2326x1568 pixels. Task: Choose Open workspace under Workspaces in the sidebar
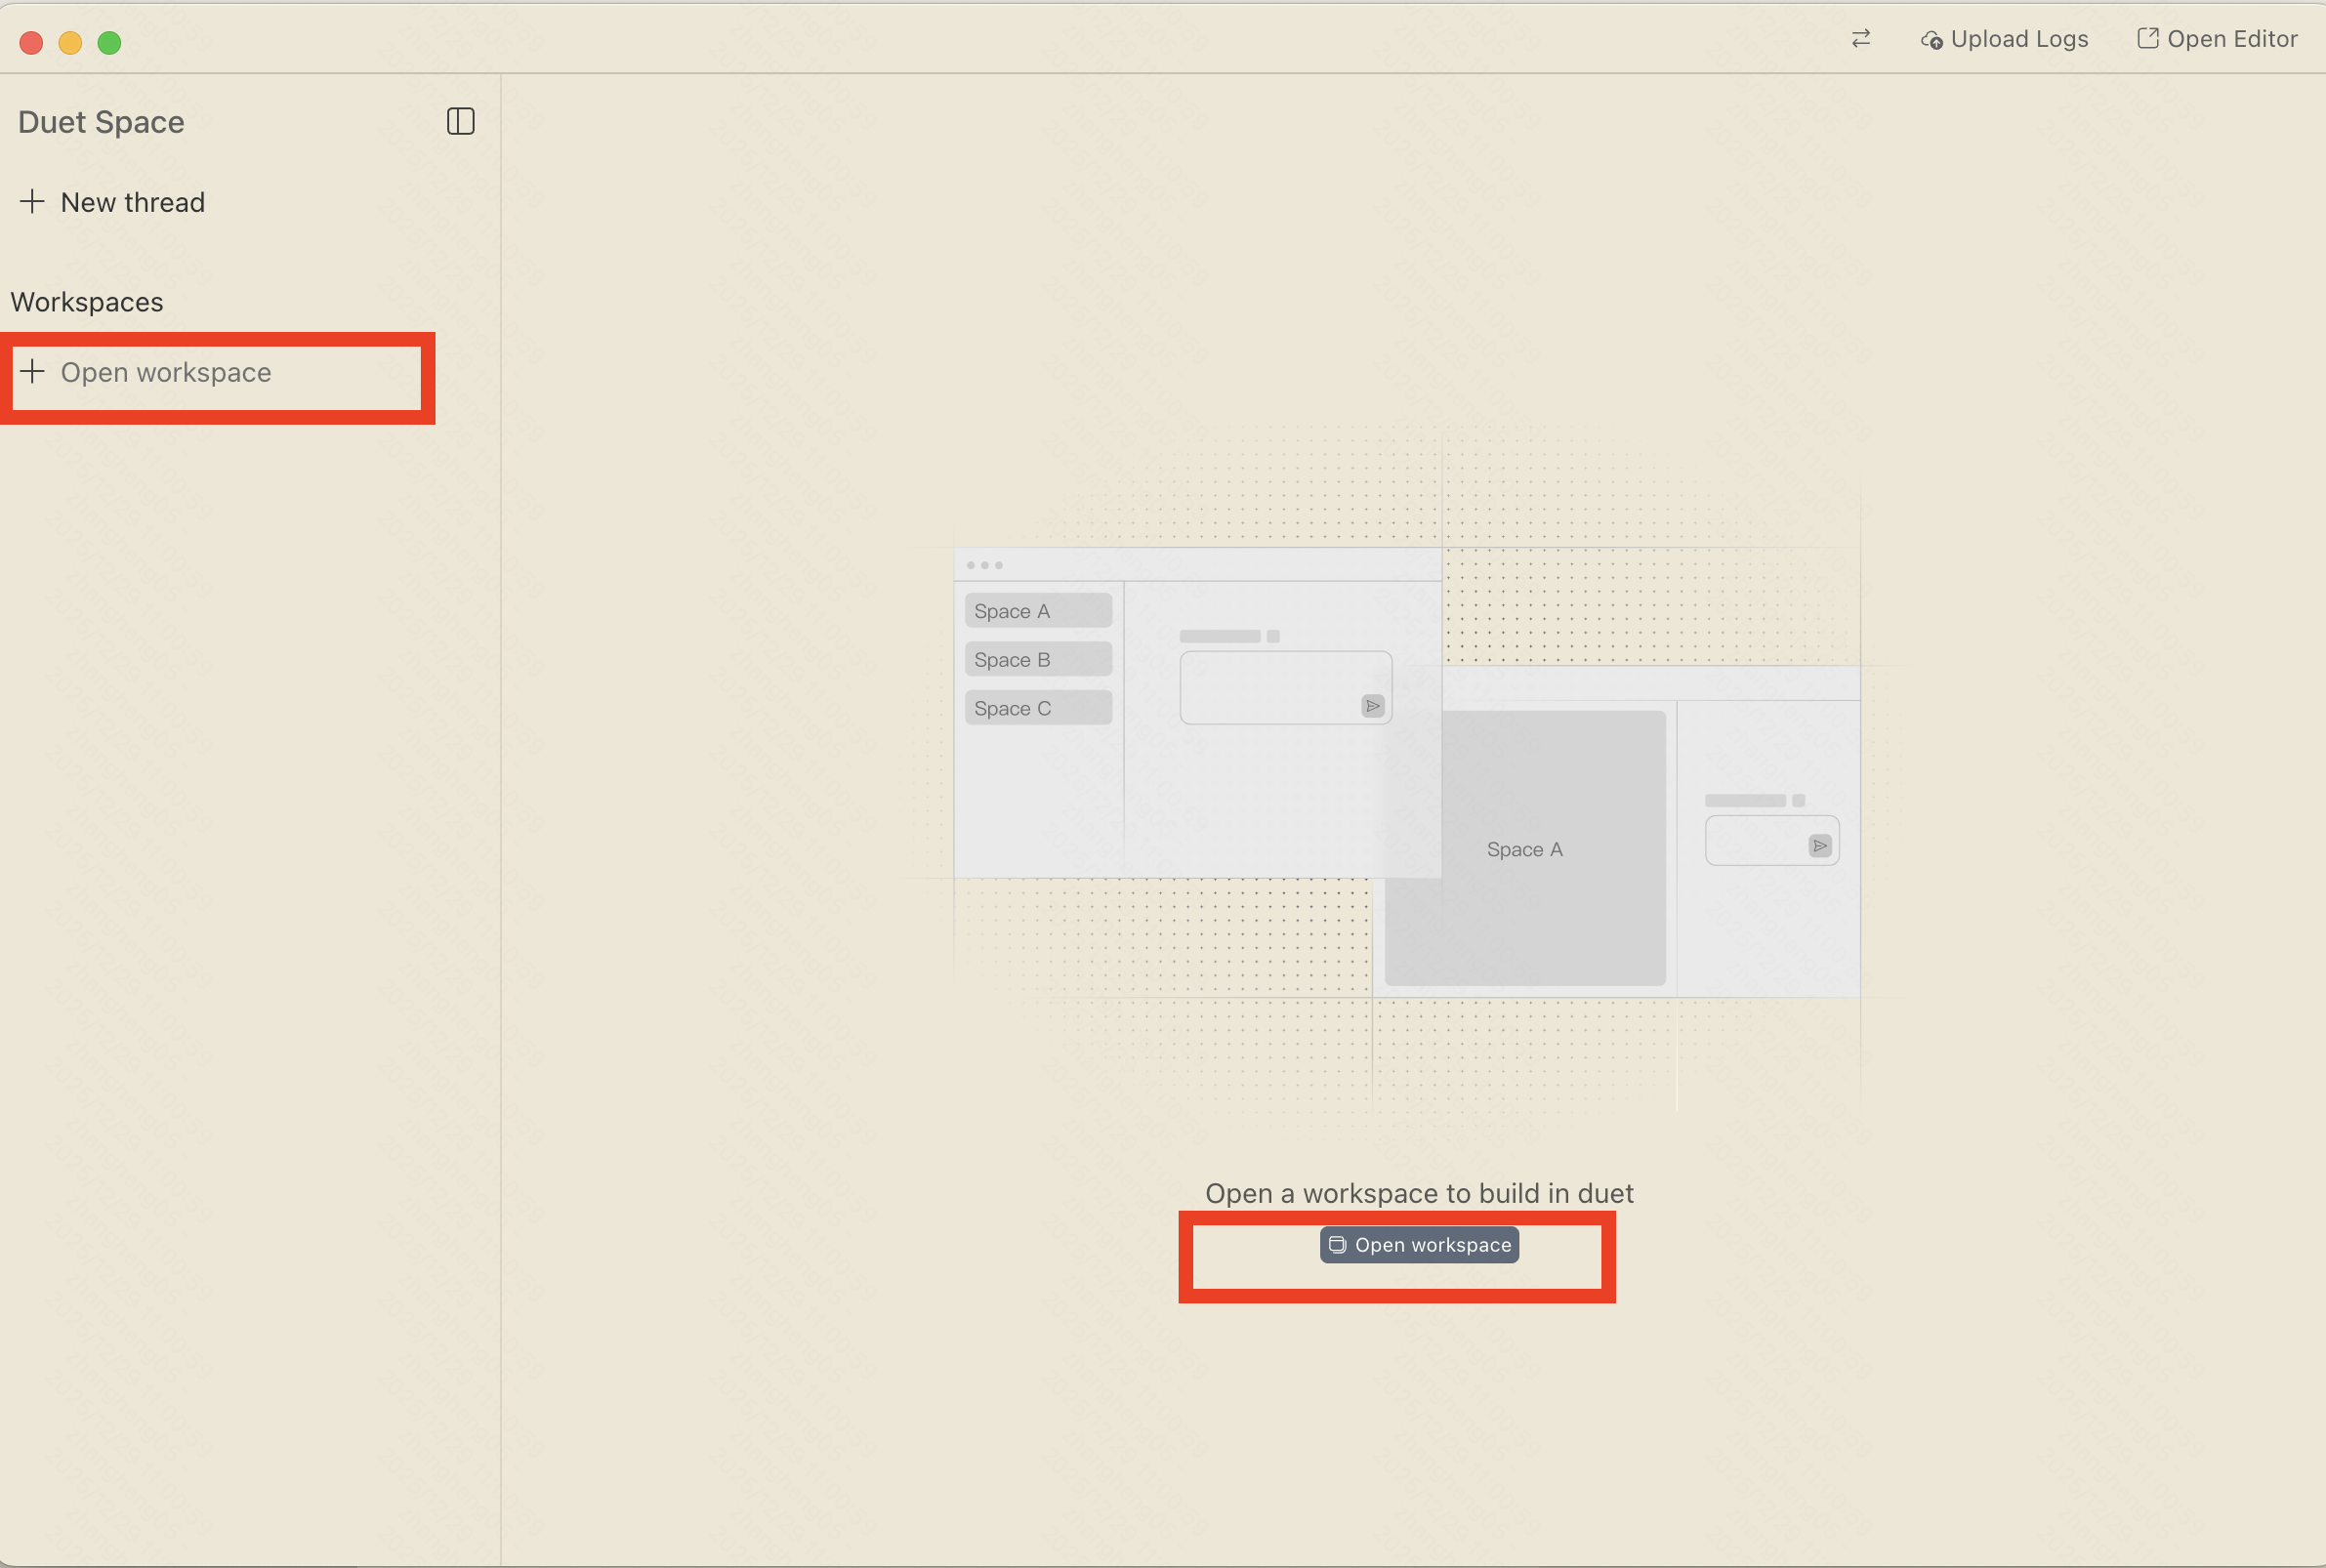point(166,372)
